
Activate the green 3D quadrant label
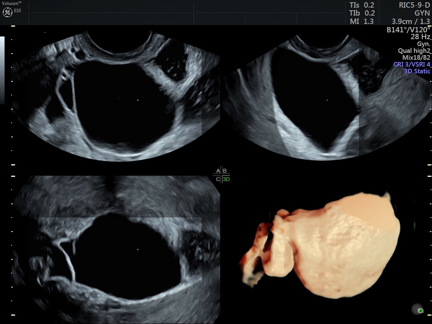coord(226,179)
